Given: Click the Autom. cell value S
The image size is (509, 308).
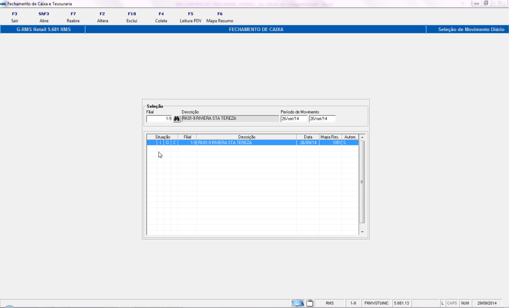Looking at the screenshot, I should [x=350, y=142].
